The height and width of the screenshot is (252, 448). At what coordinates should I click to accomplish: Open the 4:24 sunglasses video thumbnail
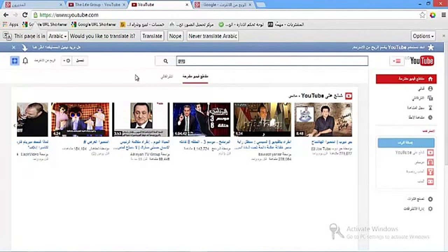80,119
